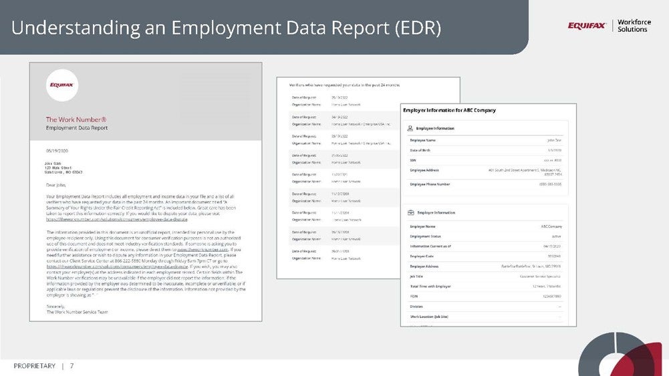The width and height of the screenshot is (669, 376).
Task: Click the person icon beside Employee Information
Action: pos(410,128)
